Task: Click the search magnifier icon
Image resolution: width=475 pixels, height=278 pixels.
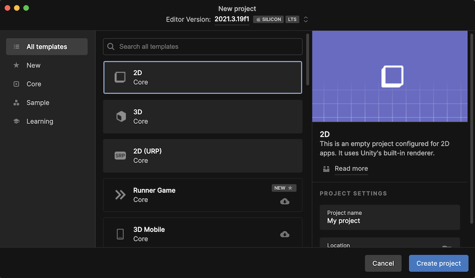Action: (x=111, y=47)
